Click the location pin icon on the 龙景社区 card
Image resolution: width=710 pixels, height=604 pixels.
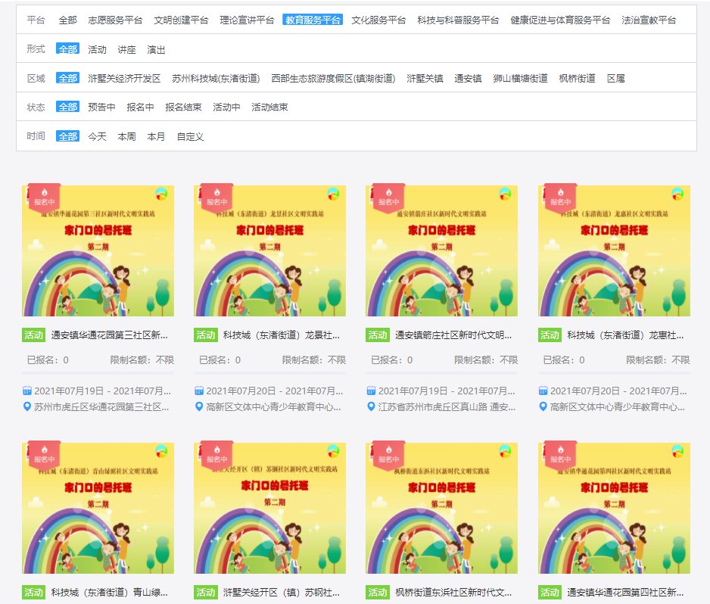click(199, 407)
